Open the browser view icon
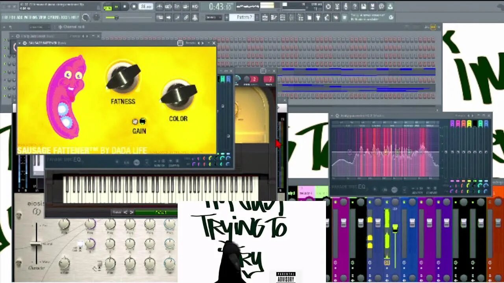Screen dimensions: 504x283 tap(300, 18)
